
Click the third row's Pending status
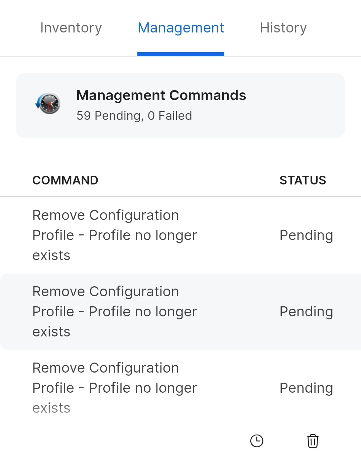[x=306, y=388]
